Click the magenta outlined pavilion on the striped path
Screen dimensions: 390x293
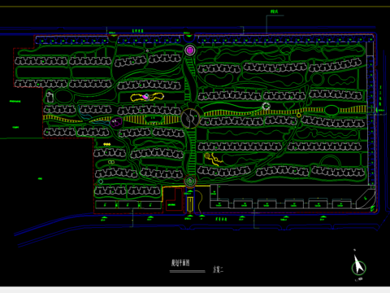tap(116, 122)
